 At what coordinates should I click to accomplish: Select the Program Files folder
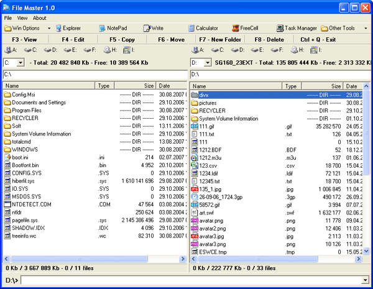coord(27,110)
